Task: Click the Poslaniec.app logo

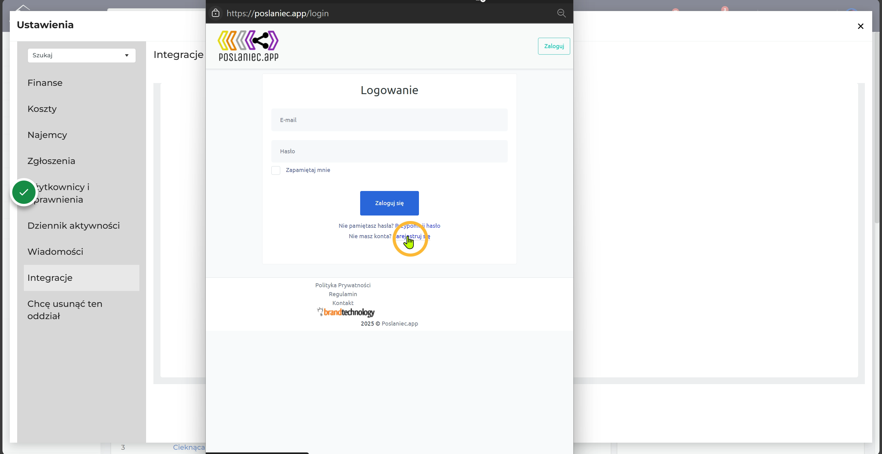Action: (x=248, y=46)
